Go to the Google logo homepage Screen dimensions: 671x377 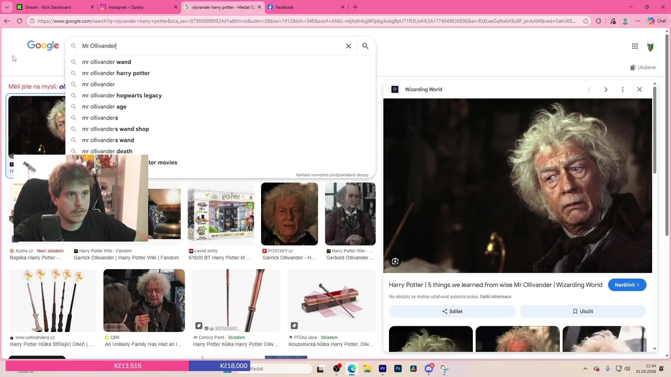43,46
